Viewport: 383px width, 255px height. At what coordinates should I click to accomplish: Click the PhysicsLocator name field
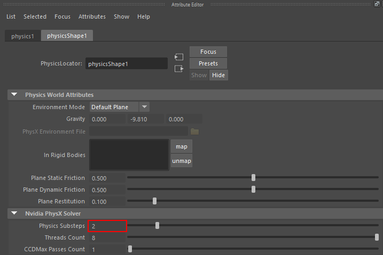127,63
